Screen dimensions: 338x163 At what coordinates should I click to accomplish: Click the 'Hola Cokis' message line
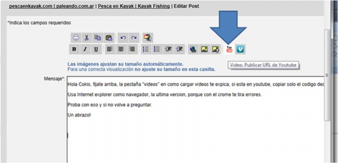(x=196, y=84)
